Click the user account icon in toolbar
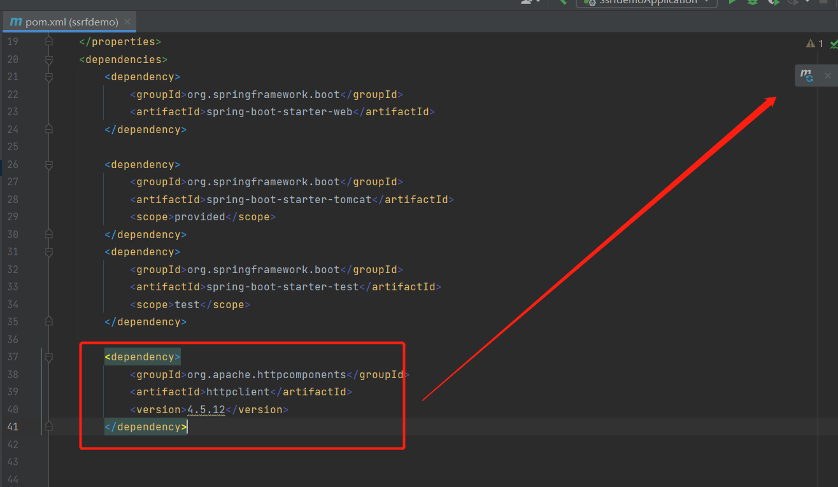The height and width of the screenshot is (487, 838). [527, 2]
